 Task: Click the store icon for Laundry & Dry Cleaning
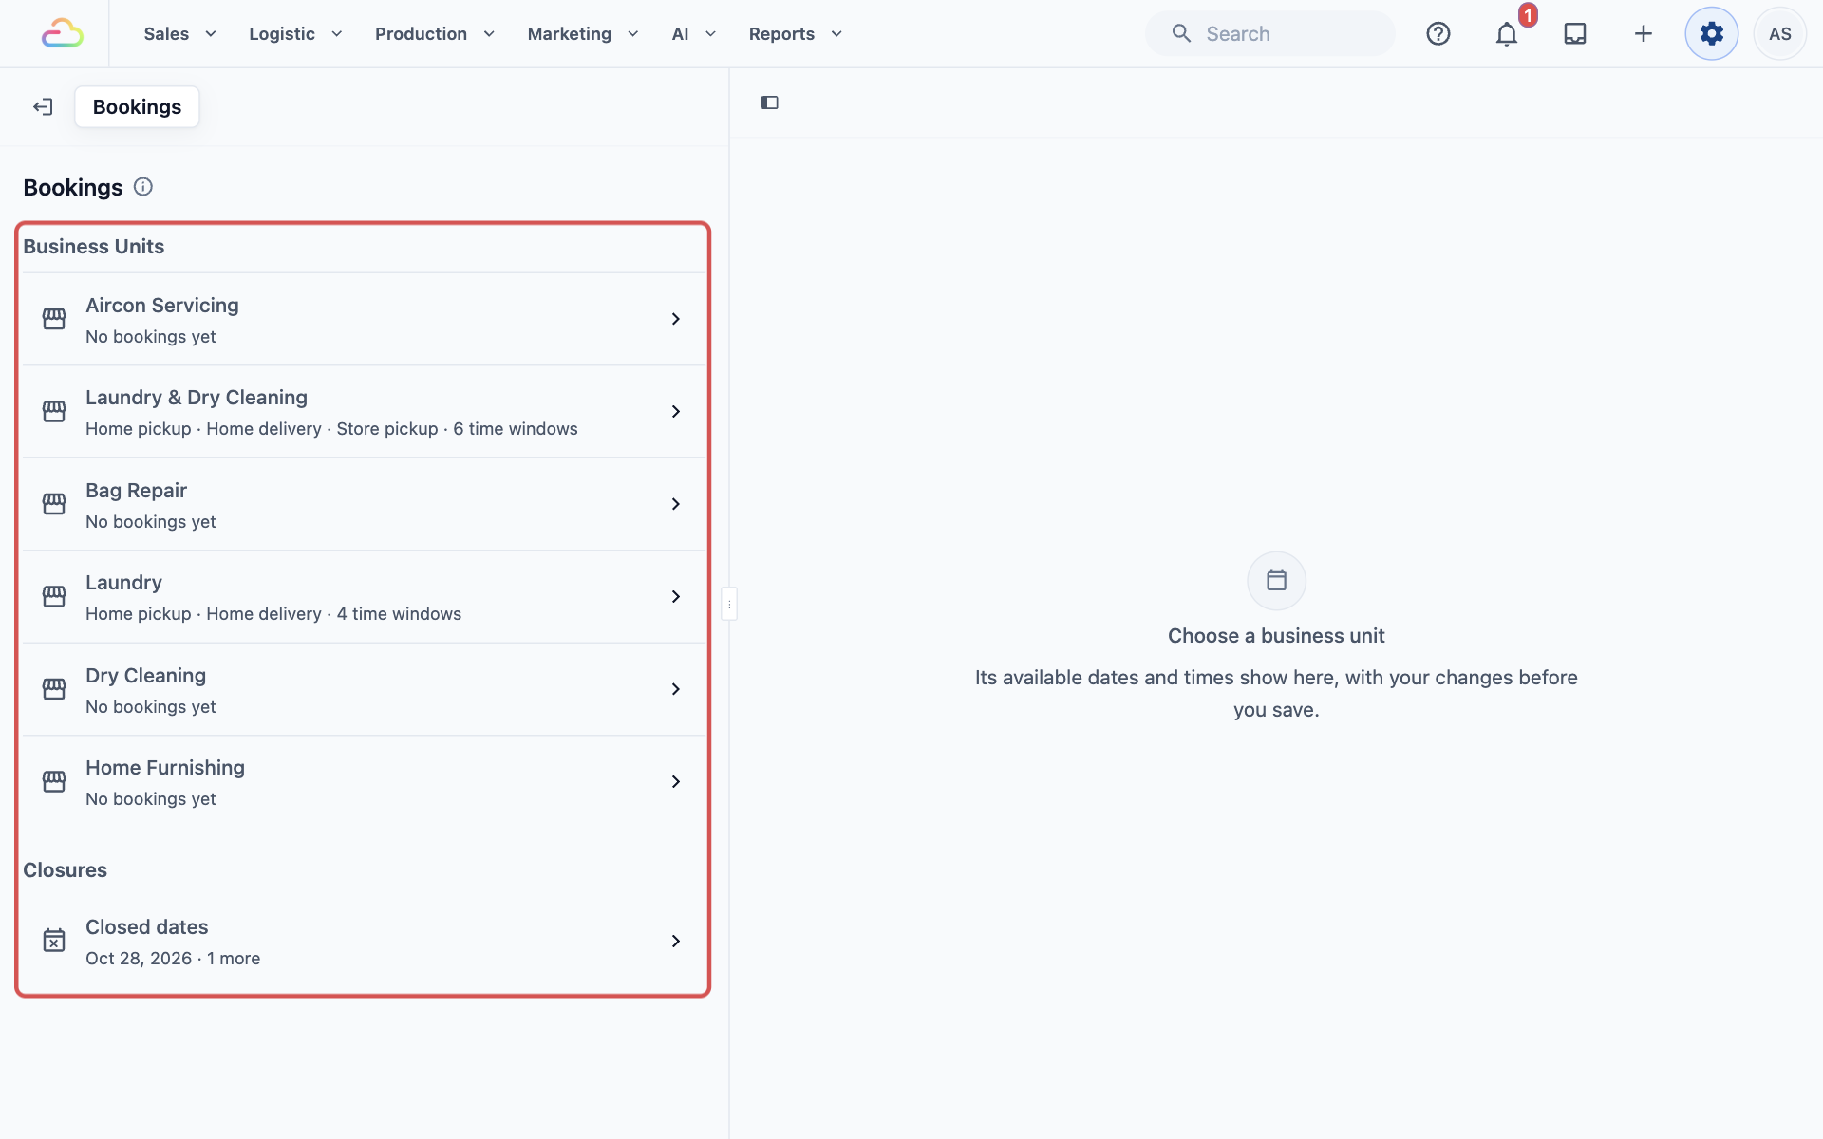[54, 411]
